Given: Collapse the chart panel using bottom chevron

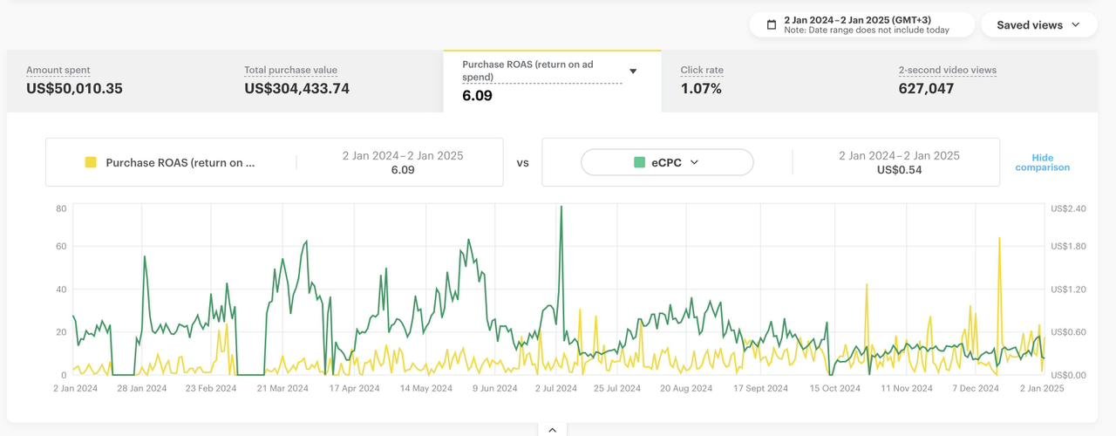Looking at the screenshot, I should coord(552,429).
